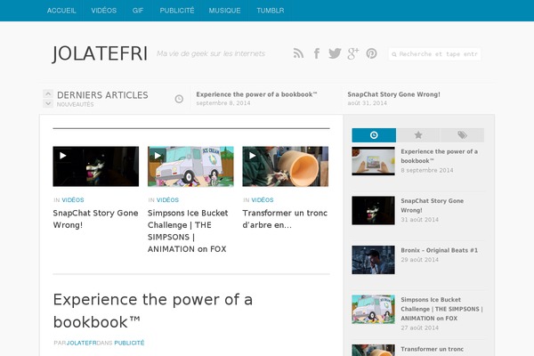This screenshot has height=356, width=534.
Task: Open the Google Plus icon
Action: [x=353, y=53]
